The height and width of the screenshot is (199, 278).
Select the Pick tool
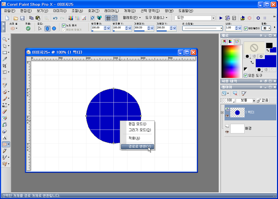(x=5, y=46)
